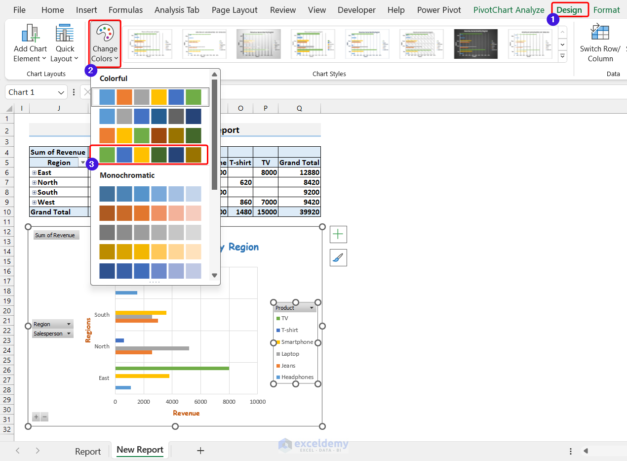Click the Change Colors palette icon

[x=105, y=34]
